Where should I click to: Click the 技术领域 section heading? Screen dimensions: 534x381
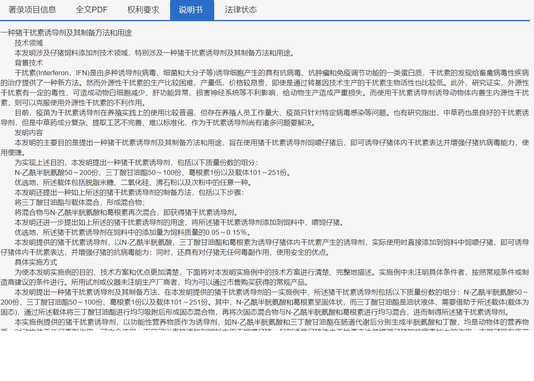click(29, 43)
